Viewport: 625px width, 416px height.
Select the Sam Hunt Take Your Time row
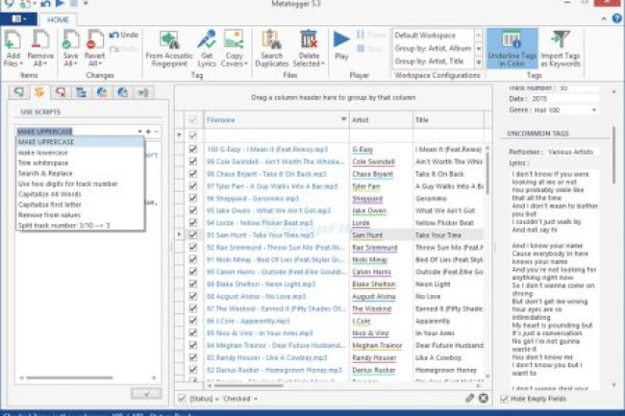coord(335,234)
